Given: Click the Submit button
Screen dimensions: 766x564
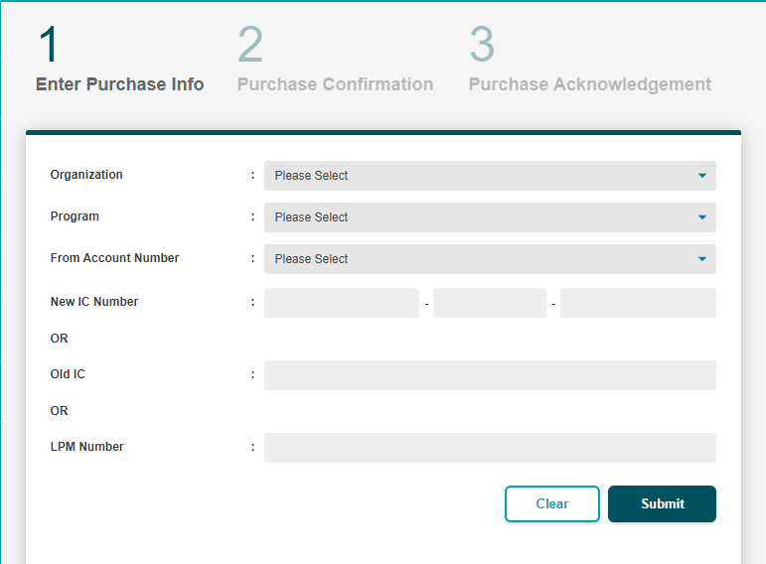Looking at the screenshot, I should click(x=662, y=503).
